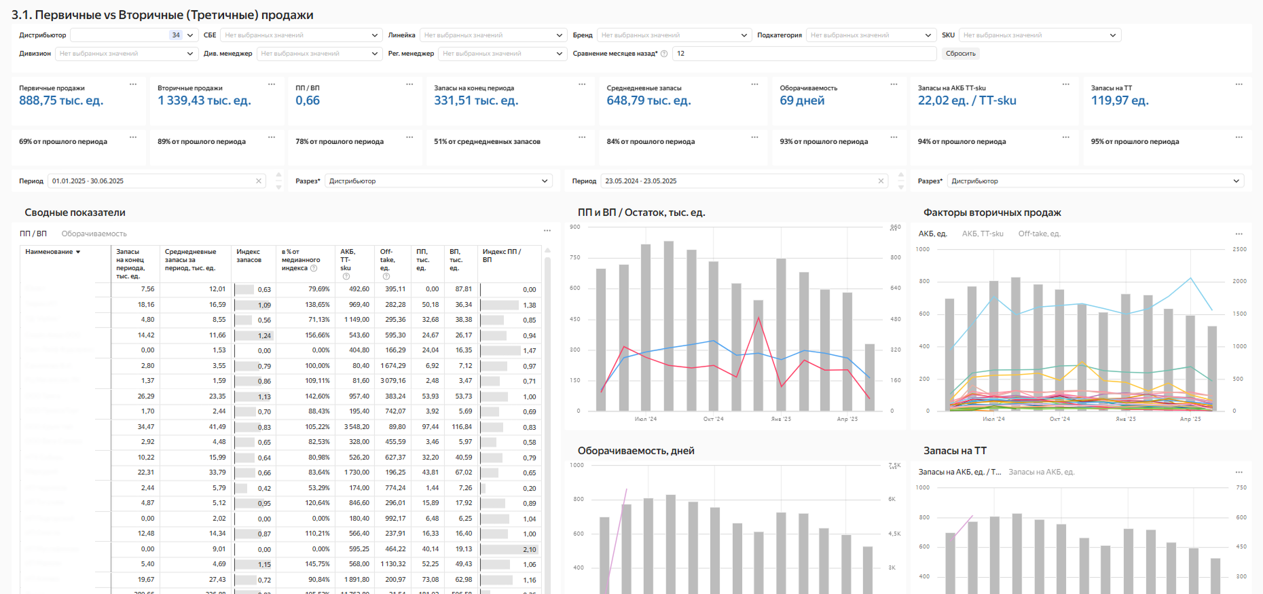Open the Разрез dropdown beside period 23.05.2024 - 23.05.2025
The height and width of the screenshot is (594, 1263).
coord(1096,181)
